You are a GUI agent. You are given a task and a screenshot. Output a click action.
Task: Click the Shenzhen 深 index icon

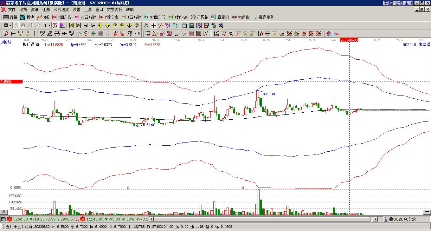(x=83, y=219)
